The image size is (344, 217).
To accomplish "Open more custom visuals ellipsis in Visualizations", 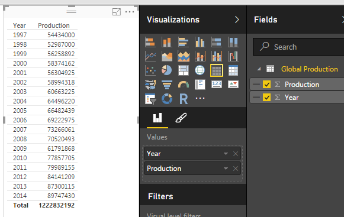I will (x=200, y=98).
